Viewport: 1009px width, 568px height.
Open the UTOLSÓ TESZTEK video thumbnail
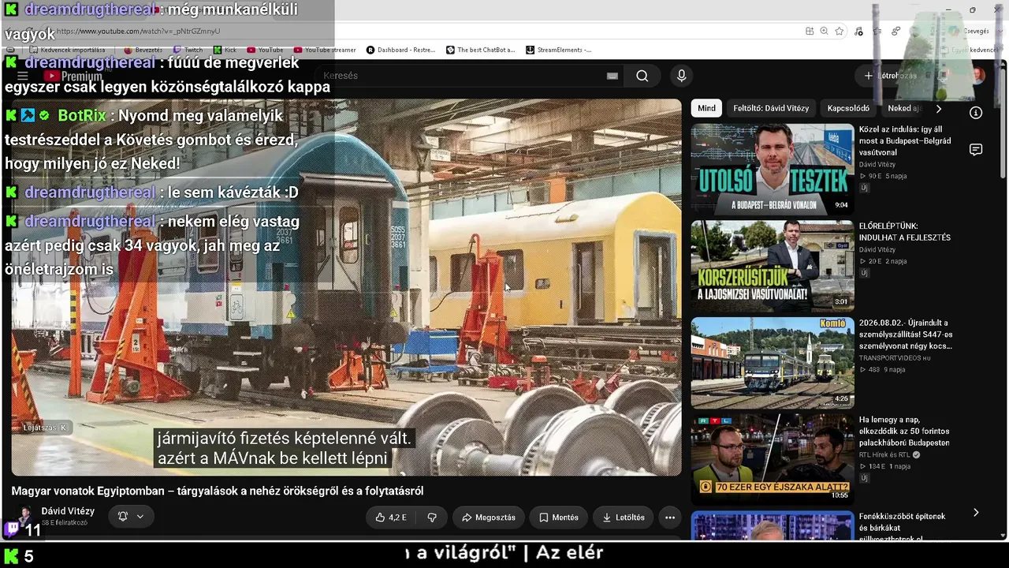773,168
